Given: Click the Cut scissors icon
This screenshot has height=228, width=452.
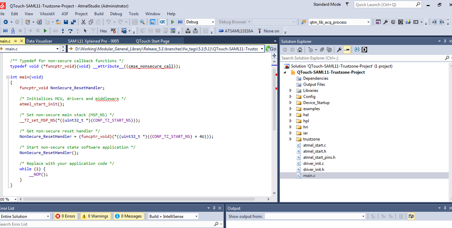Looking at the screenshot, I should click(83, 22).
